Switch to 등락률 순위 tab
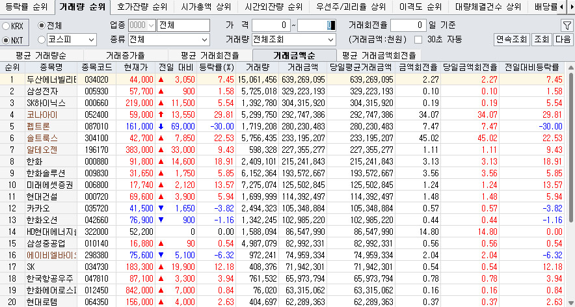Viewport: 575px width, 307px height. point(27,7)
